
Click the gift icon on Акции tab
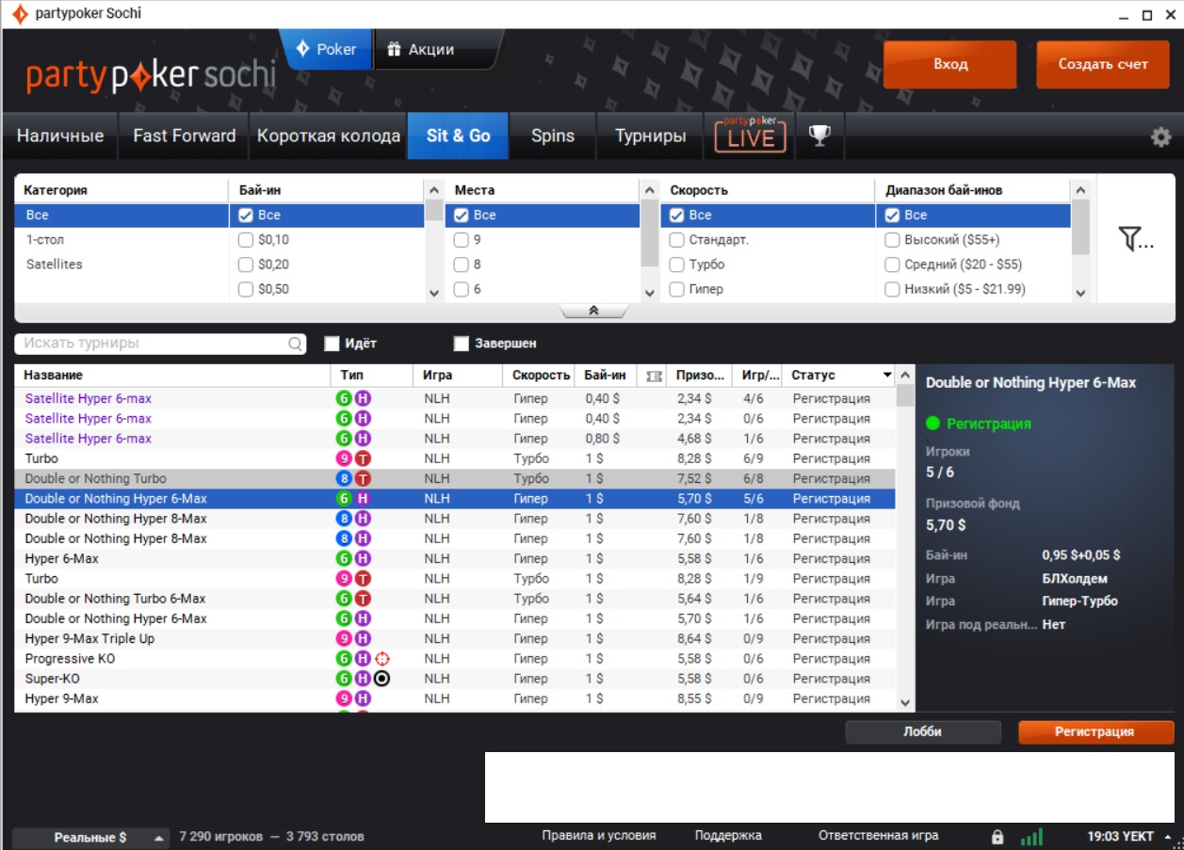click(393, 50)
